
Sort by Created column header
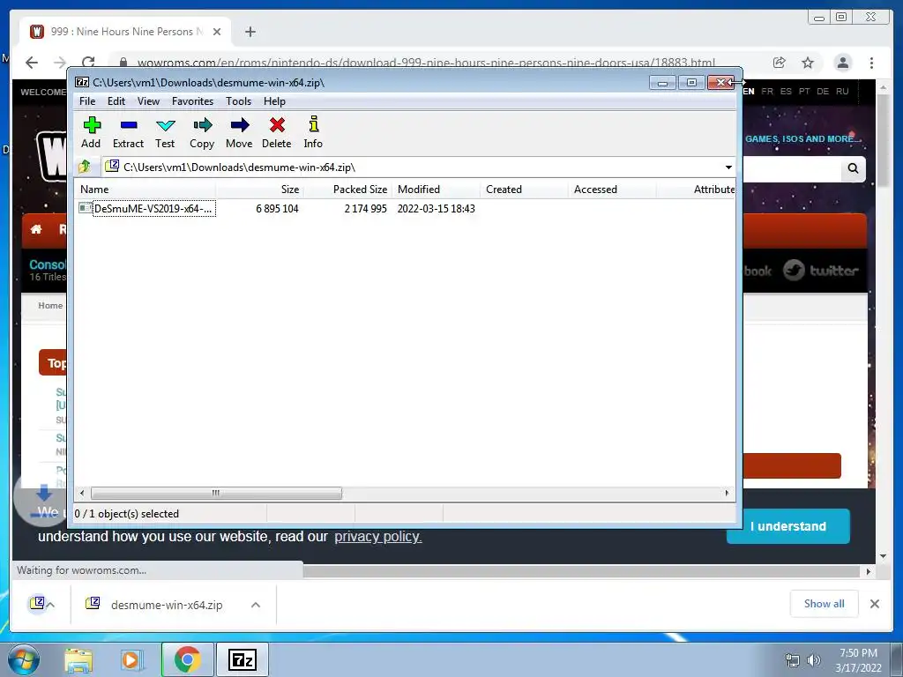524,190
